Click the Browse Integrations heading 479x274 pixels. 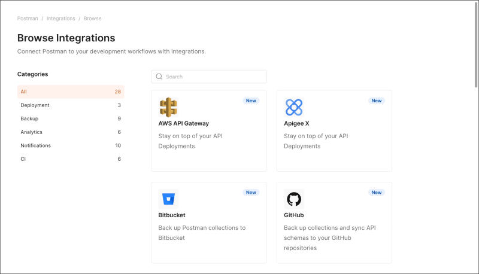point(66,38)
